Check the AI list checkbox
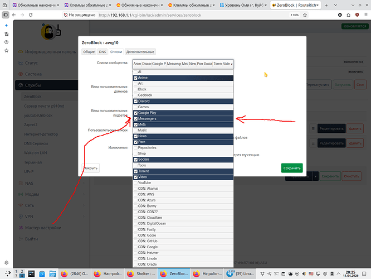The width and height of the screenshot is (371, 279). 135,72
